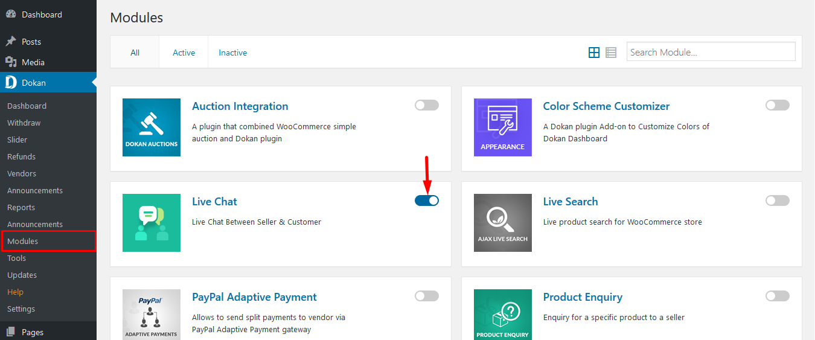Screen dimensions: 815x340
Task: Open the Withdraw submenu link
Action: tap(24, 123)
